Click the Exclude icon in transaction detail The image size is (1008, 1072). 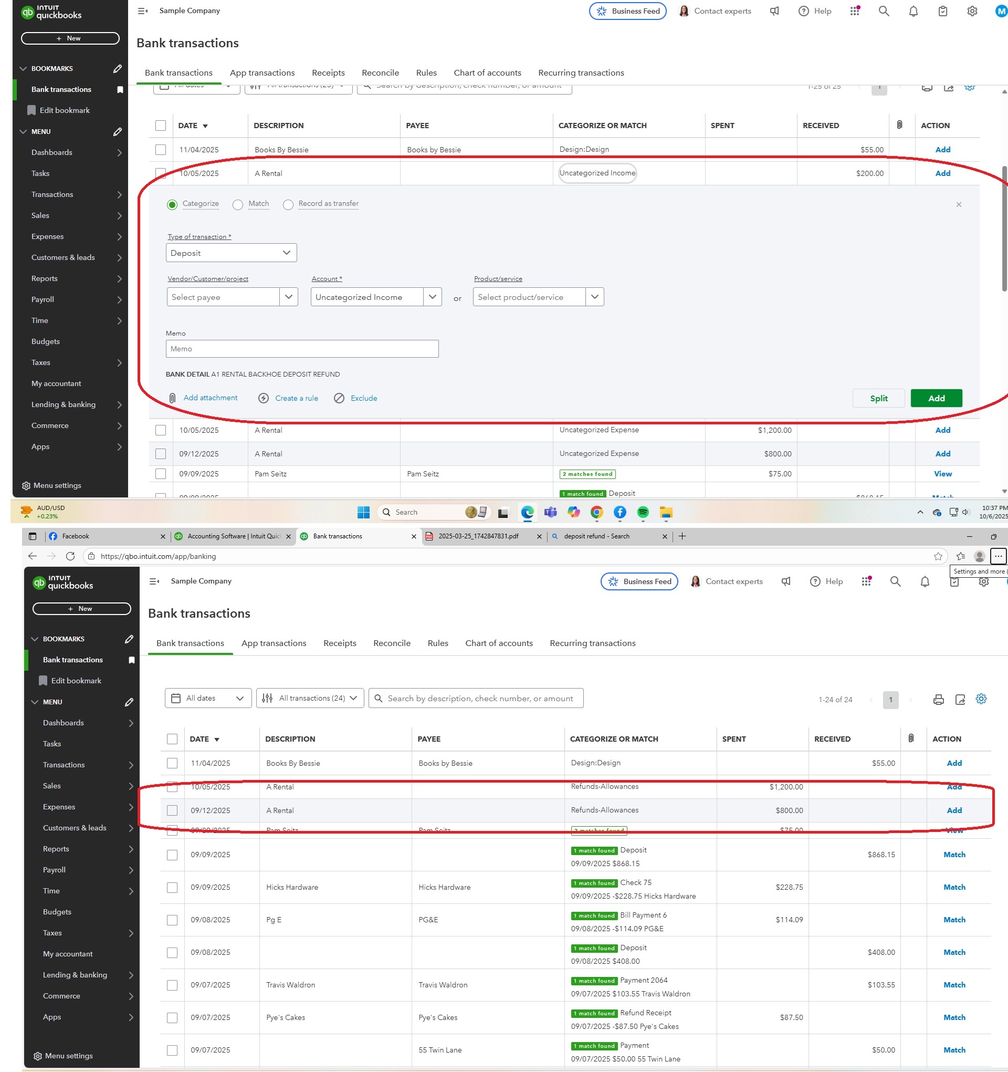339,398
